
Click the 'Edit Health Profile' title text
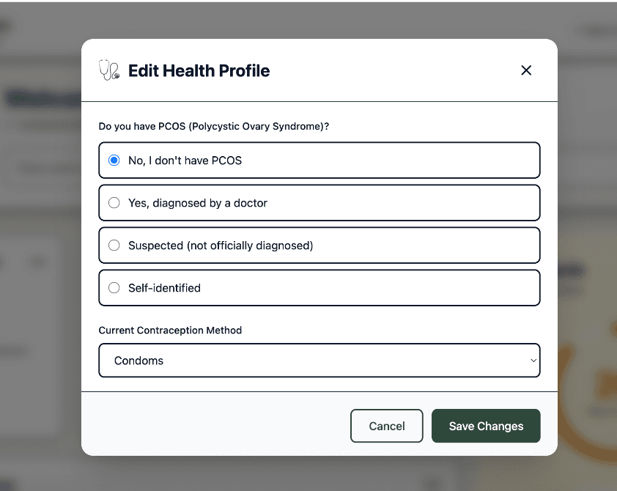[199, 71]
